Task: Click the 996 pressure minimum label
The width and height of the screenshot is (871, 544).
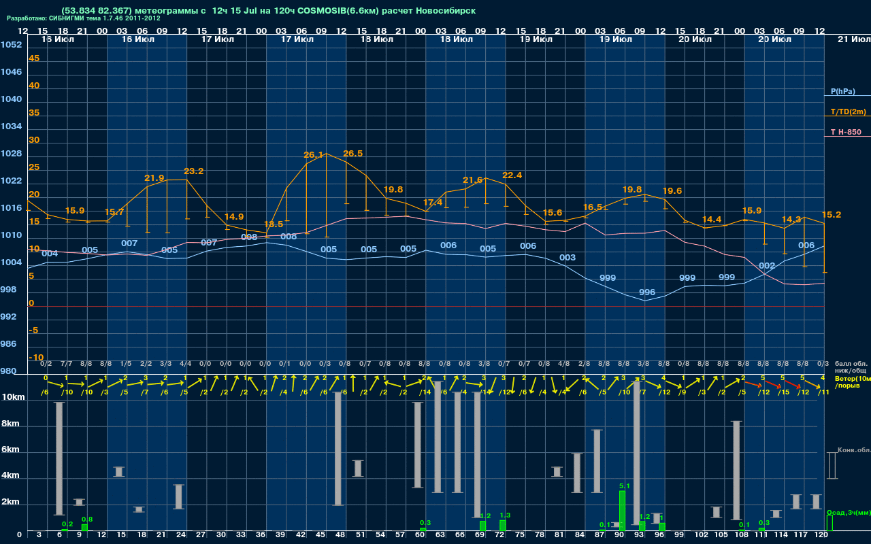Action: click(647, 292)
